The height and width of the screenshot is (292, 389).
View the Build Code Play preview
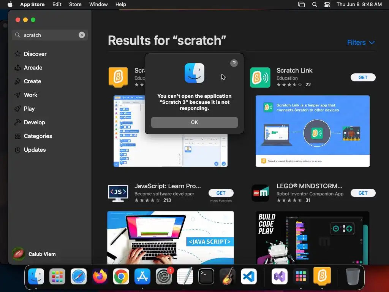tap(312, 238)
